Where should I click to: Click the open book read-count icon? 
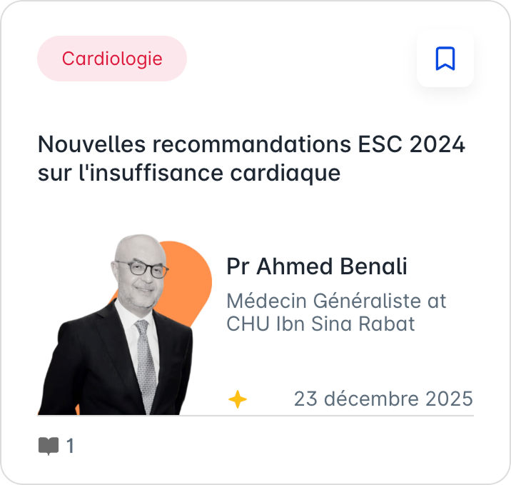coord(48,446)
